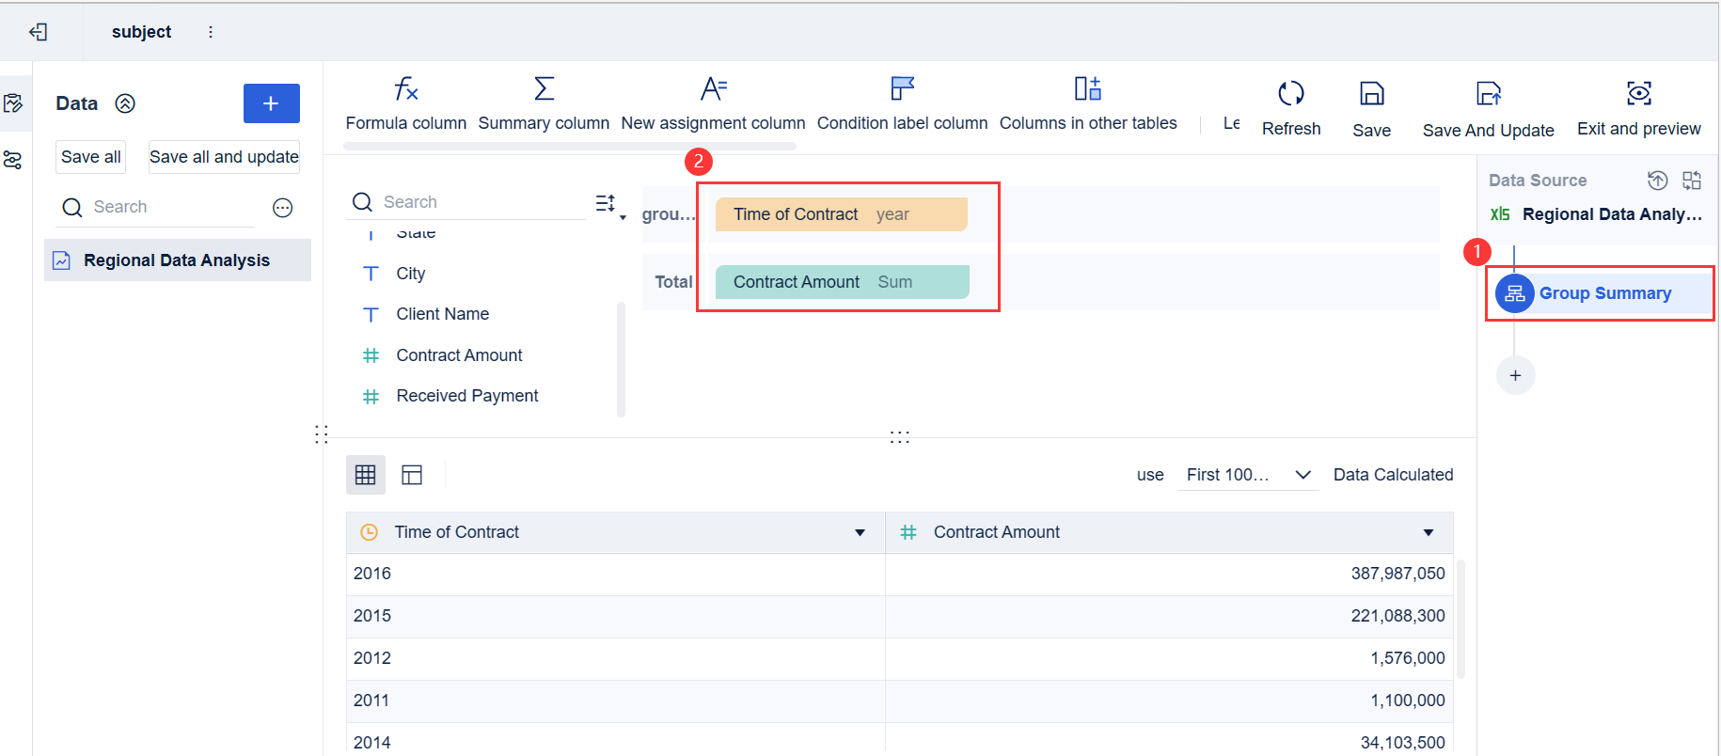Open Contract Amount column header dropdown
The width and height of the screenshot is (1721, 756).
1428,533
